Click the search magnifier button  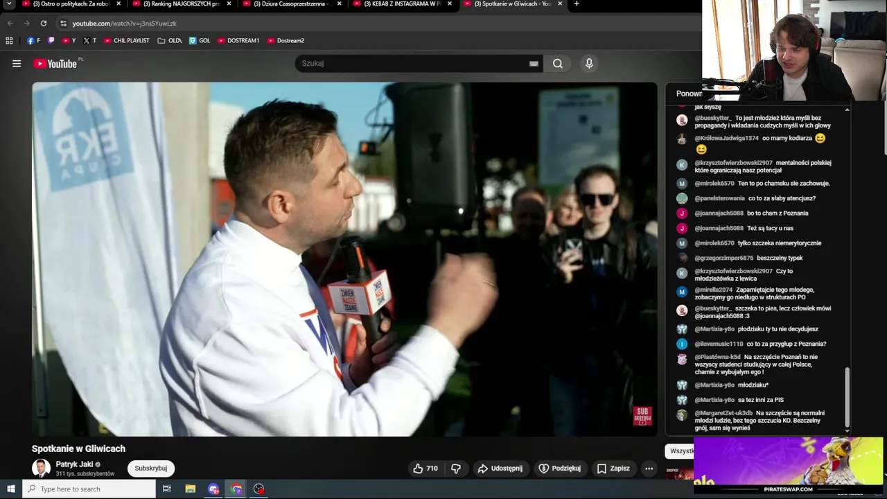pyautogui.click(x=558, y=64)
